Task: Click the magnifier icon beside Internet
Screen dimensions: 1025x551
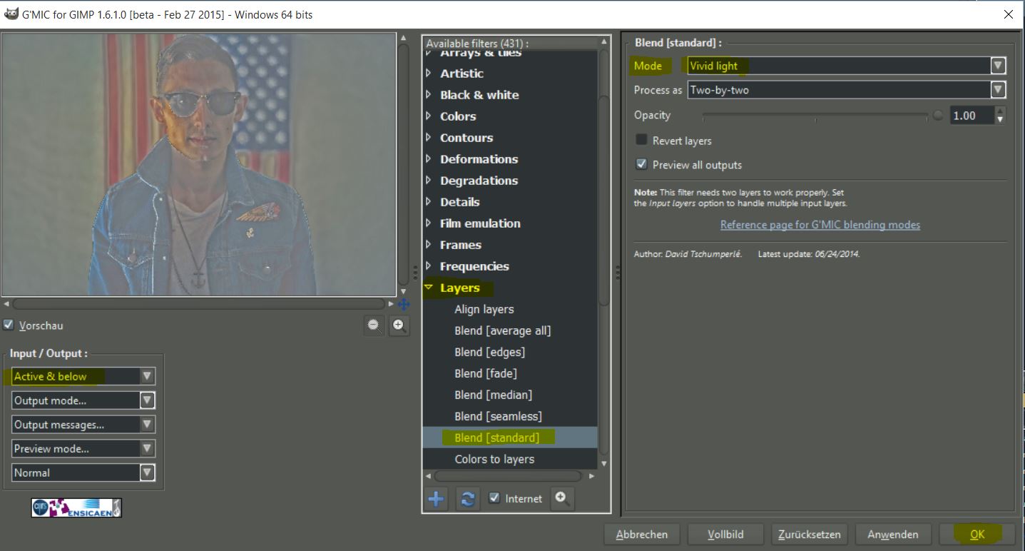Action: coord(562,498)
